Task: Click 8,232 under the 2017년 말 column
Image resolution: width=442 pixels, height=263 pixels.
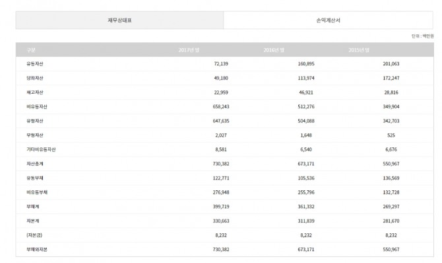Action: (221, 235)
